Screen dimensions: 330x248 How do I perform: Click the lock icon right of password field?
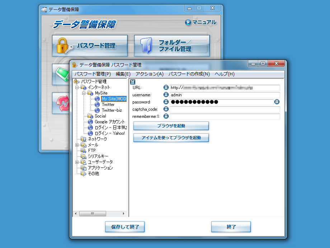tap(277, 102)
